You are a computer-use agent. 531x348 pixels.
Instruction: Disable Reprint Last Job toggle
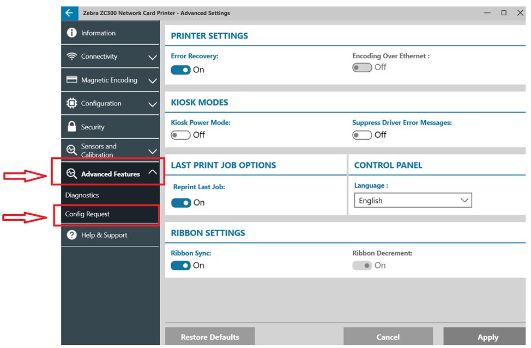point(181,203)
